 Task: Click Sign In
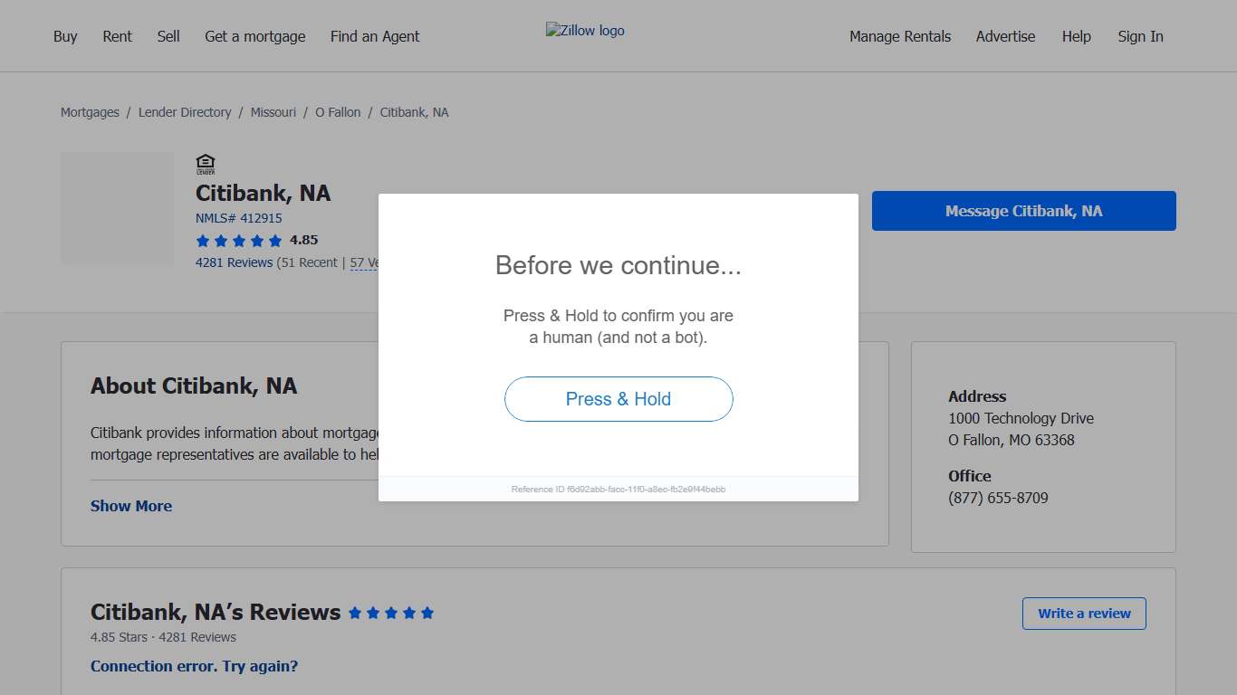[x=1140, y=36]
